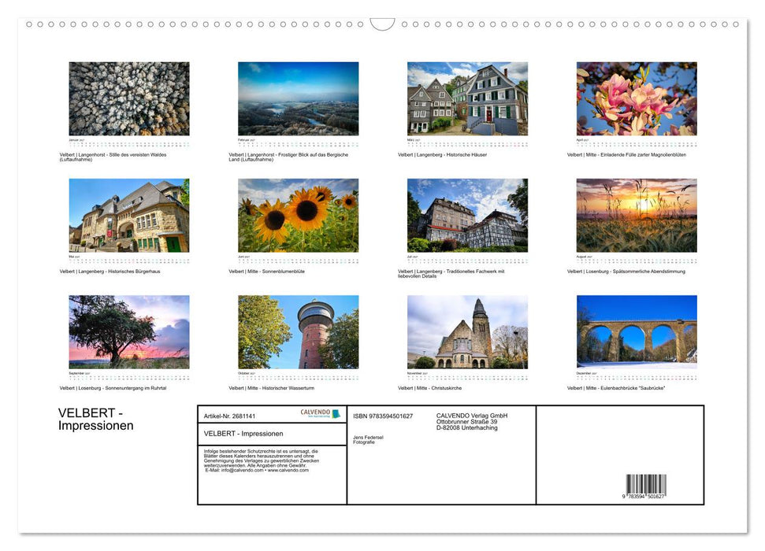Click the 'Artikel-Nr. 2681141' text

coord(229,416)
